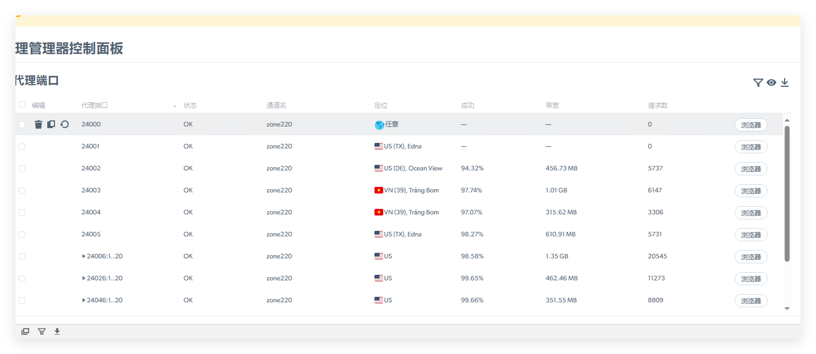Expand the 24046:1..20 port group
The image size is (816, 354).
[84, 300]
